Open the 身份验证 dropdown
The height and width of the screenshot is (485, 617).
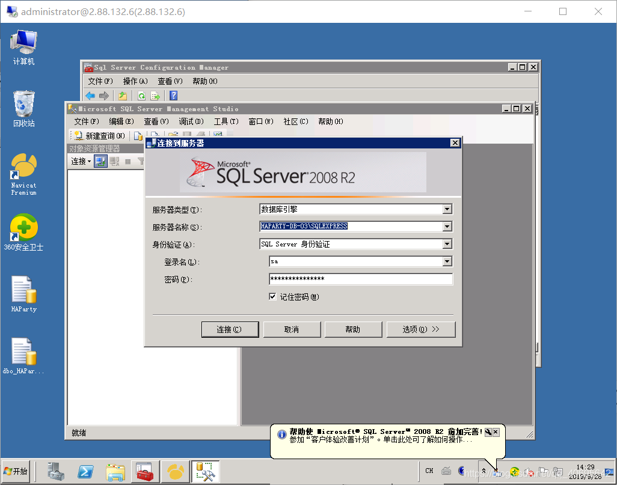[447, 244]
